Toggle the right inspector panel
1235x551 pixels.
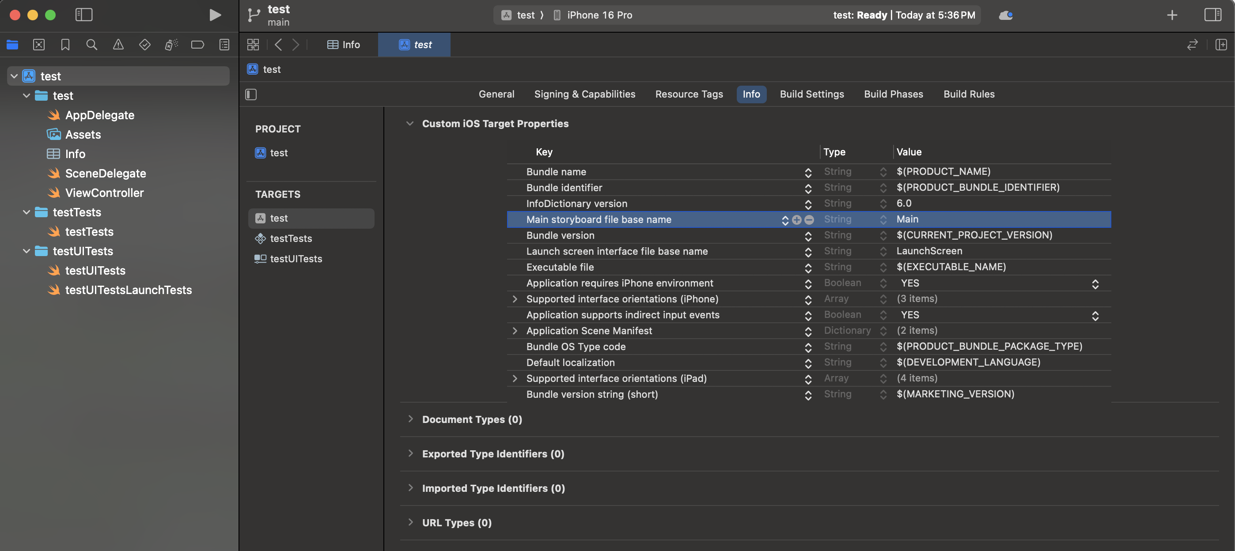click(1212, 15)
